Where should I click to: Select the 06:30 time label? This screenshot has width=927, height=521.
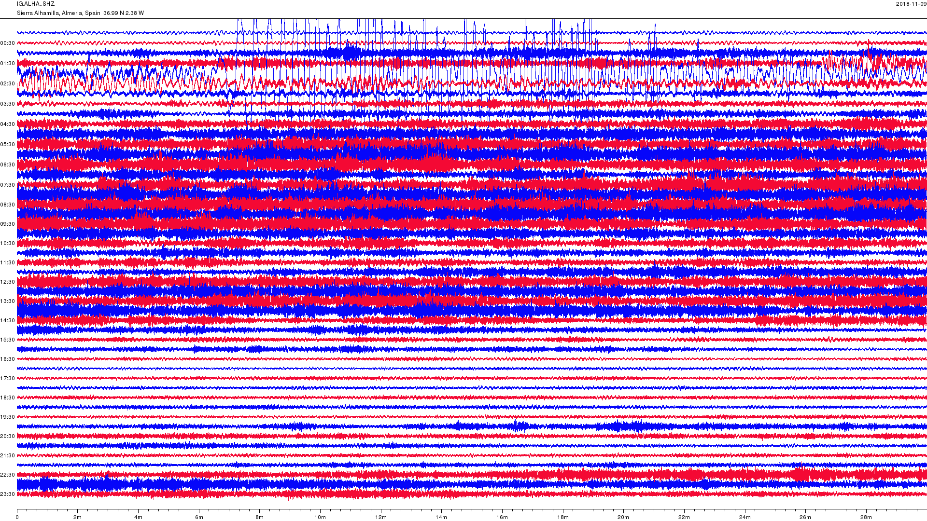[x=8, y=165]
